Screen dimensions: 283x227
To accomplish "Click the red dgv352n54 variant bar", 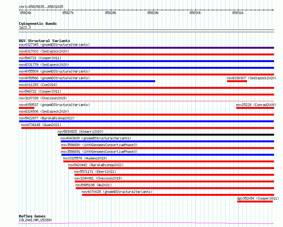I will pos(255,202).
